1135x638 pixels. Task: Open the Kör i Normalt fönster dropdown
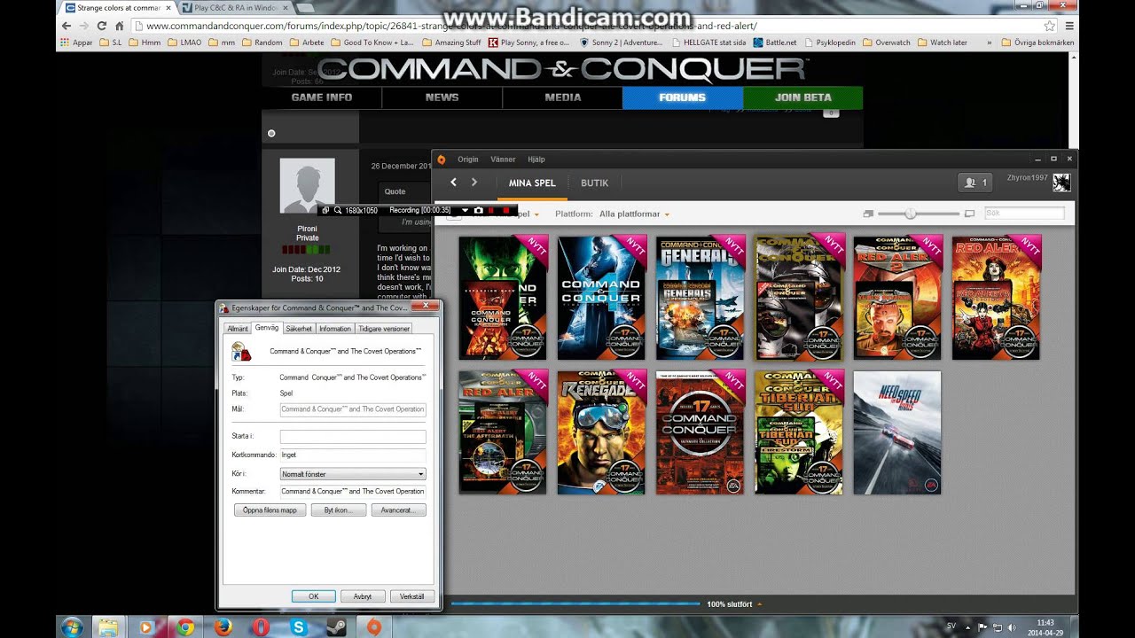(353, 474)
